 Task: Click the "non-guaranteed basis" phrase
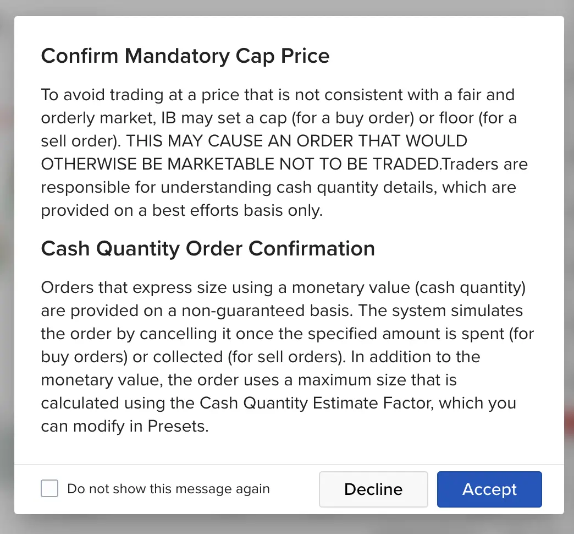pos(267,311)
